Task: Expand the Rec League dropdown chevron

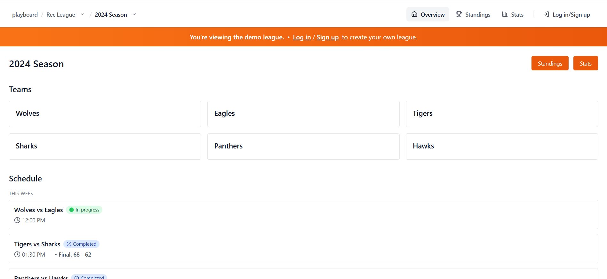Action: click(x=83, y=14)
